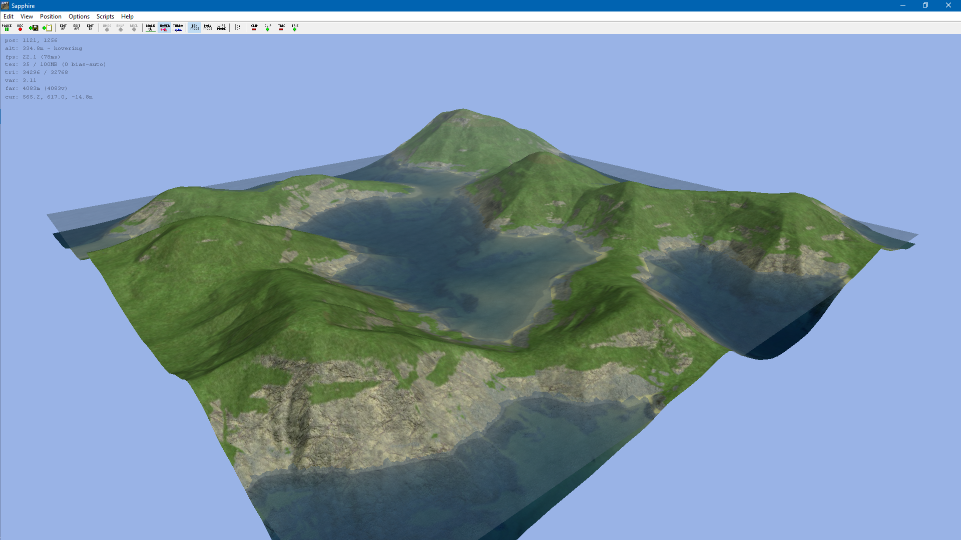Click the Sapphire app icon in title bar
This screenshot has height=540, width=961.
point(5,5)
